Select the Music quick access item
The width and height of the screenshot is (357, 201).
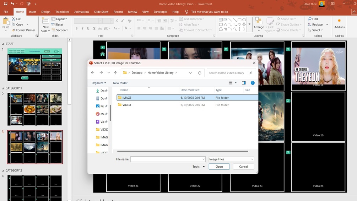point(102,114)
